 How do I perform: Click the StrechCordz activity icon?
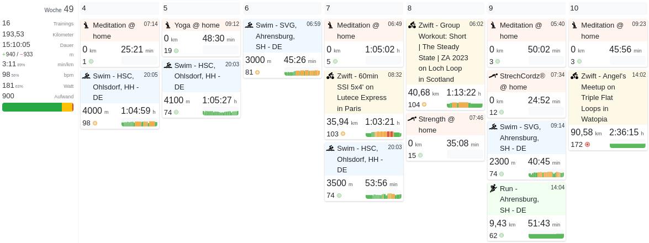(x=493, y=76)
